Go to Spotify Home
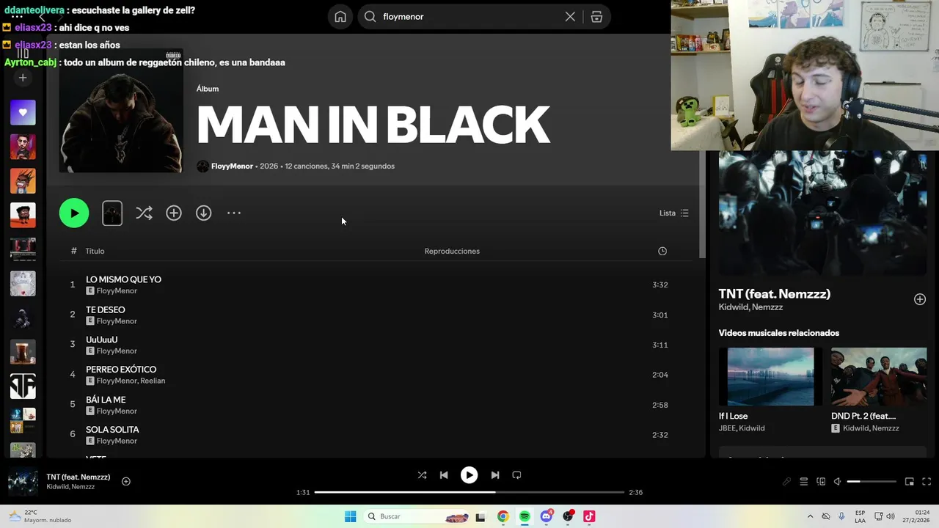This screenshot has height=528, width=939. point(340,17)
